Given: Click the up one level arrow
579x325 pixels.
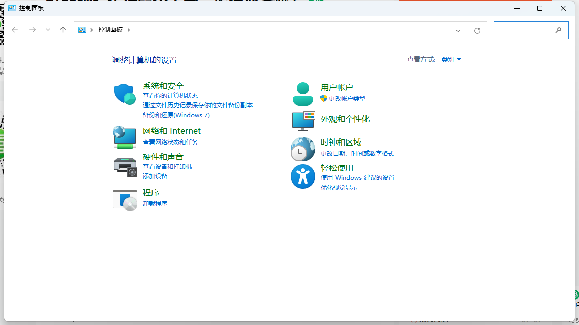Looking at the screenshot, I should pos(63,30).
